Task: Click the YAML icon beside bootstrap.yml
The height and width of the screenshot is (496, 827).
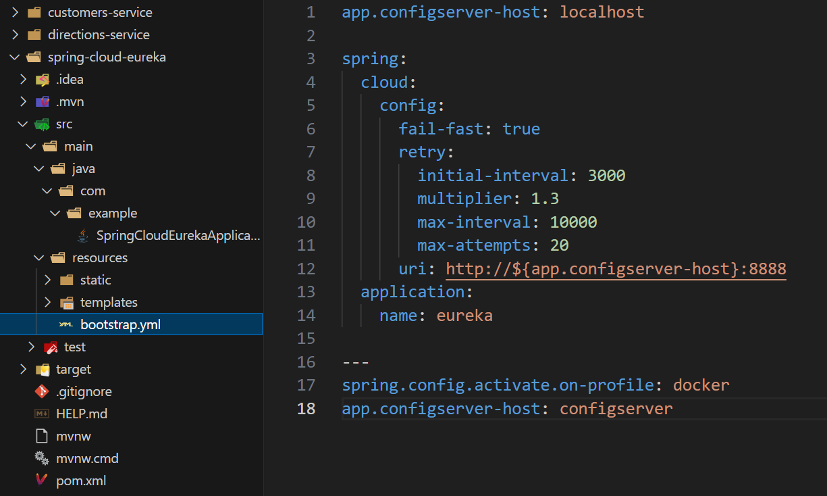Action: [x=66, y=324]
